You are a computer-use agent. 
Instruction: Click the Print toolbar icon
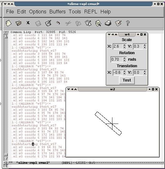point(108,23)
